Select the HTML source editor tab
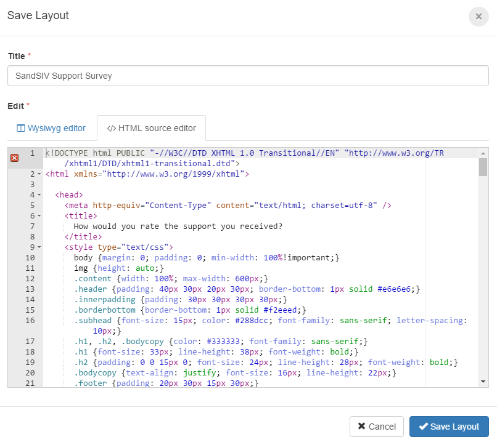The image size is (497, 445). pyautogui.click(x=151, y=128)
